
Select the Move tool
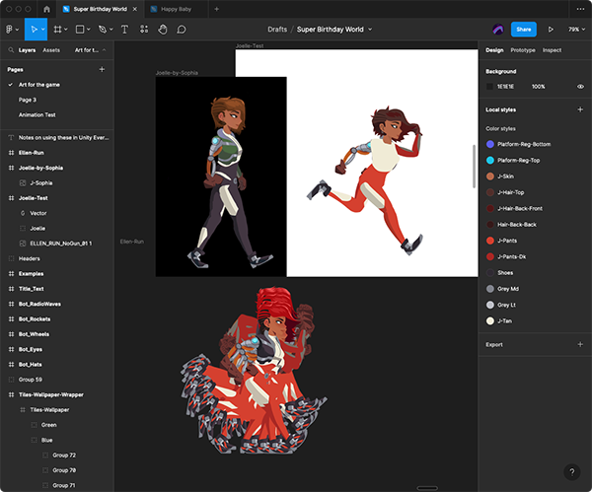point(33,30)
